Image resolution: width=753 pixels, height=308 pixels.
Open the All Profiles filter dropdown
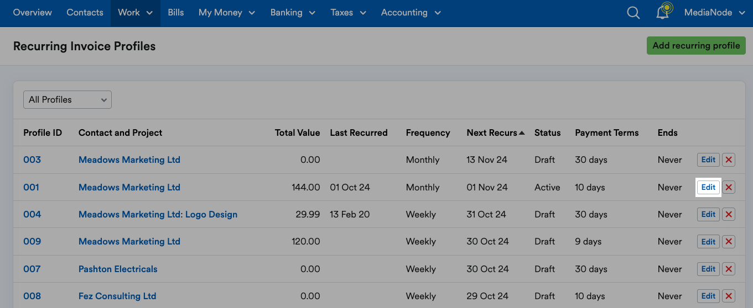pyautogui.click(x=67, y=99)
